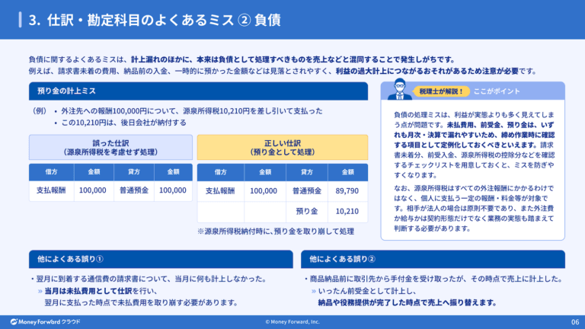
Task: Click the note ※源泉所得税納付時に、預り金を取り崩して処理
Action: point(276,232)
